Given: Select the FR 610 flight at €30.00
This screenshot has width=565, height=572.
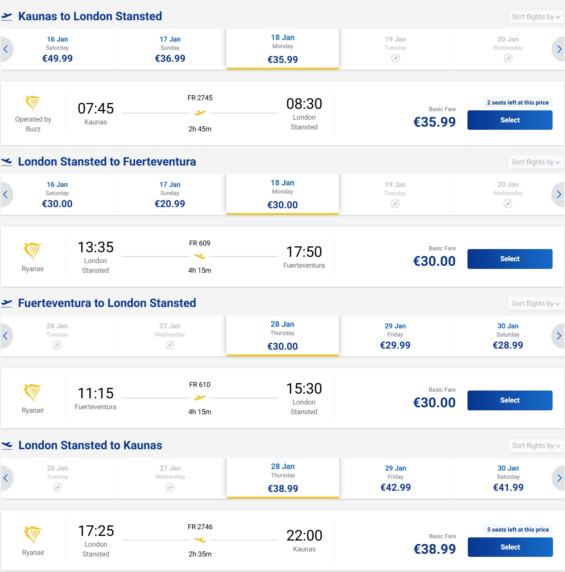Looking at the screenshot, I should click(510, 400).
